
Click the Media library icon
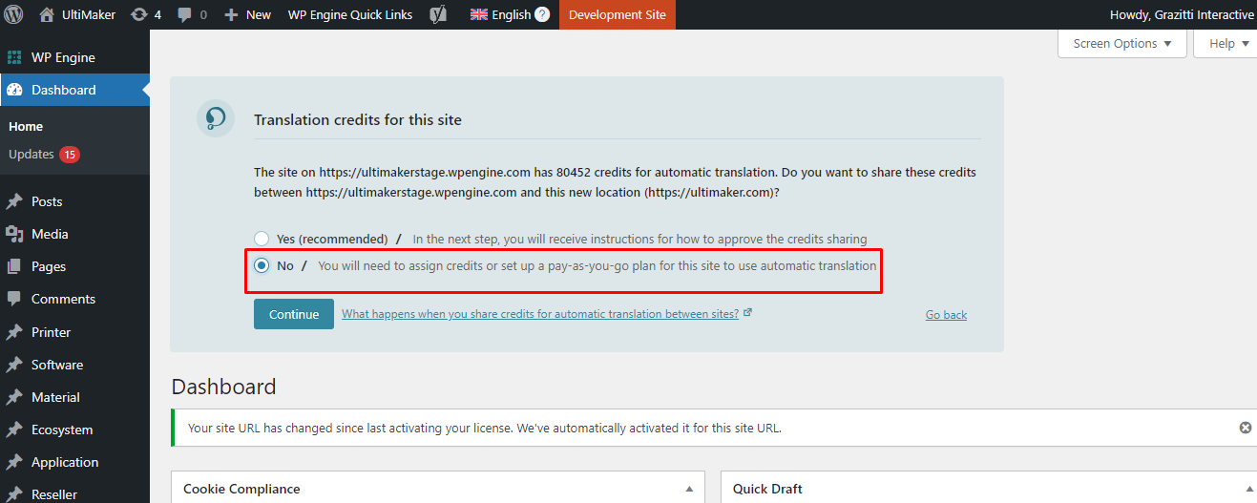14,234
